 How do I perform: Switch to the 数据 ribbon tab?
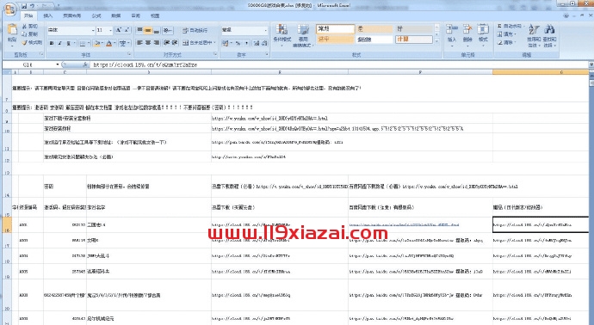(x=116, y=15)
